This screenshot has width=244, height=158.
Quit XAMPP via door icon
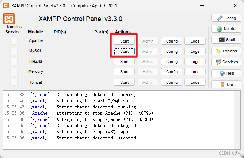pos(226,84)
